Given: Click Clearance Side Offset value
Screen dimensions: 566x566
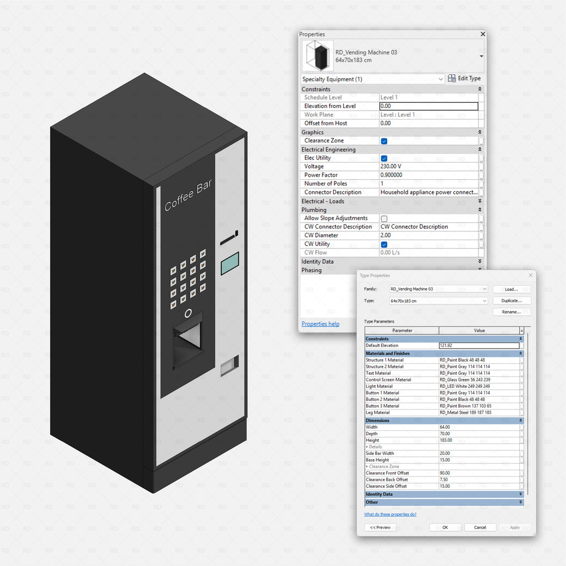Looking at the screenshot, I should (479, 486).
